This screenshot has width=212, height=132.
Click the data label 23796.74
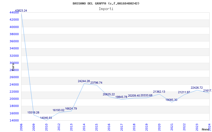96,83
